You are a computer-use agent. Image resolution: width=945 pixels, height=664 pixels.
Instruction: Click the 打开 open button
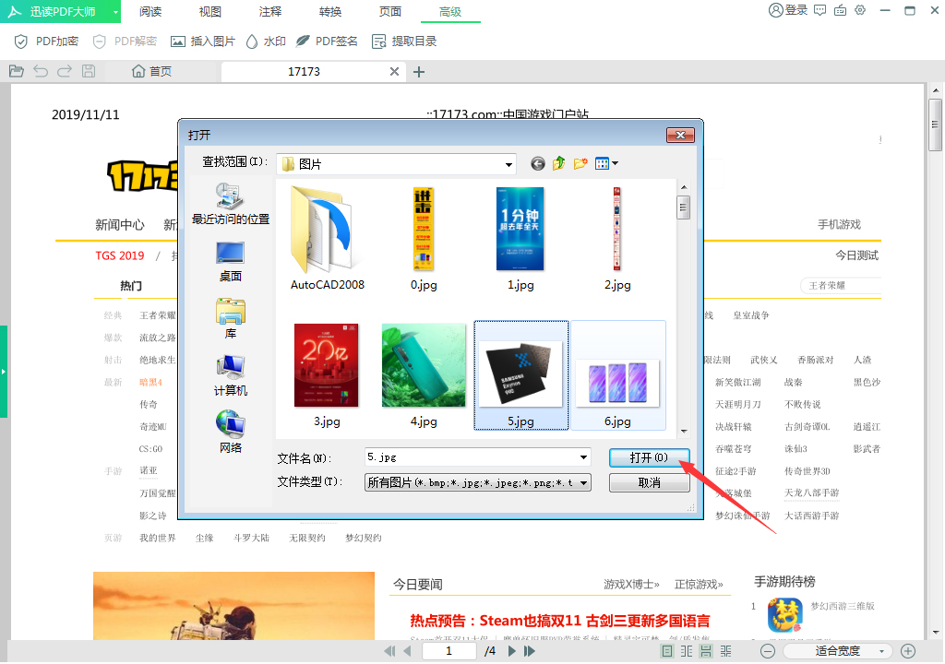coord(650,457)
